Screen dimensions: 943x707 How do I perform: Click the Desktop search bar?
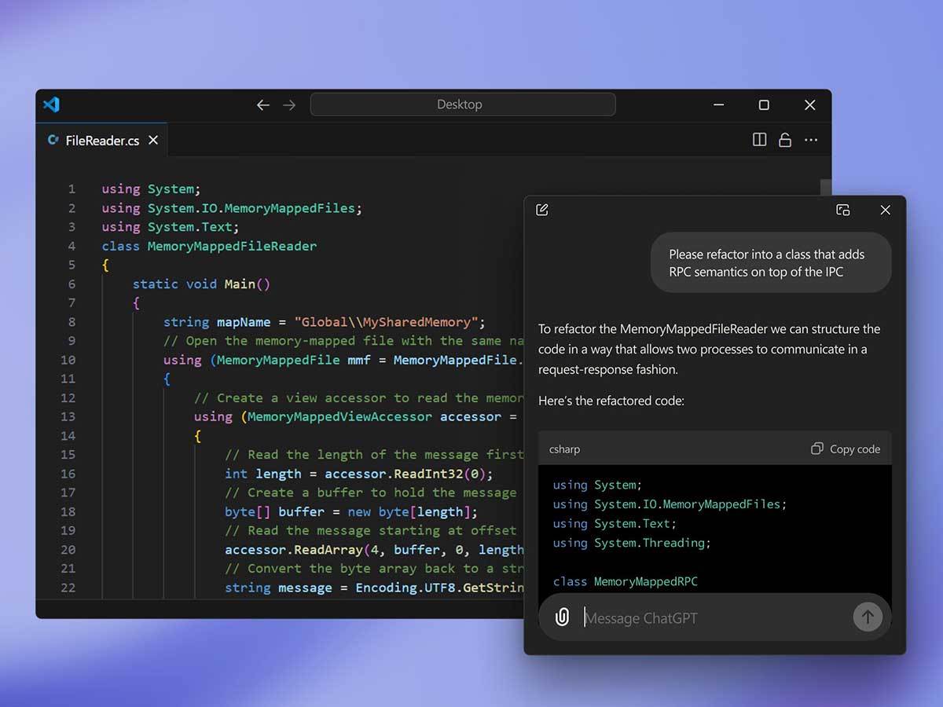point(462,104)
